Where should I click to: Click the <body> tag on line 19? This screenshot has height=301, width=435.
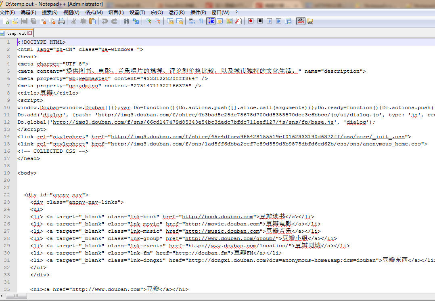point(27,173)
